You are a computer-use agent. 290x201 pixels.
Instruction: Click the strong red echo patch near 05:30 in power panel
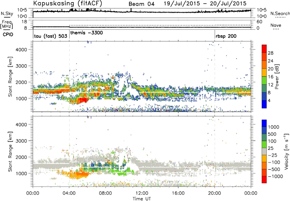coord(82,100)
